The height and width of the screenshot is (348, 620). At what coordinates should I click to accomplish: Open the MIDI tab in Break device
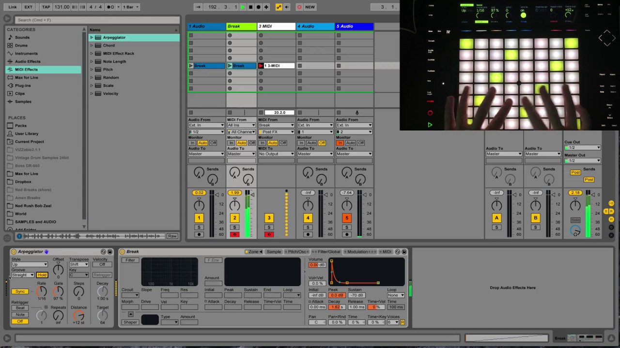[387, 252]
